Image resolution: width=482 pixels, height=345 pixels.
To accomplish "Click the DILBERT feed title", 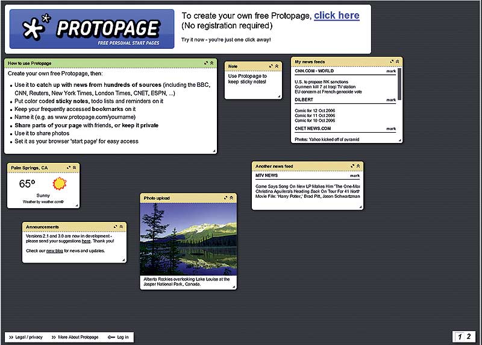I will [304, 100].
